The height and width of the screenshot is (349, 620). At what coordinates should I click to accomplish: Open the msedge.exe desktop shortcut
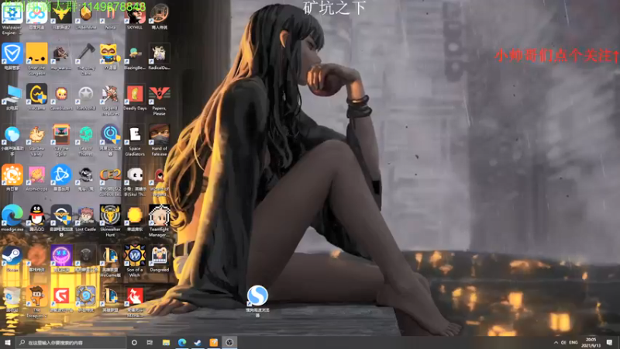coord(12,218)
